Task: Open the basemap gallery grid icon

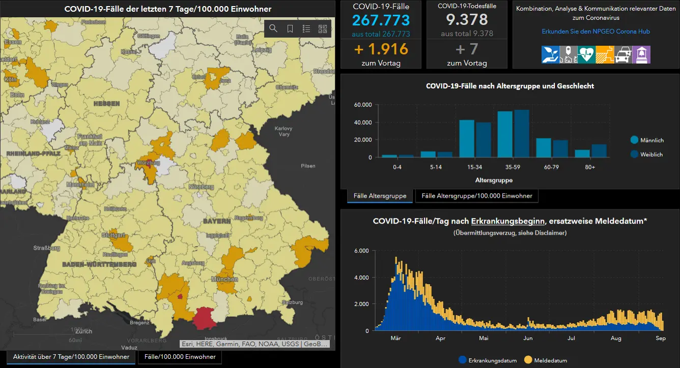Action: click(x=323, y=29)
